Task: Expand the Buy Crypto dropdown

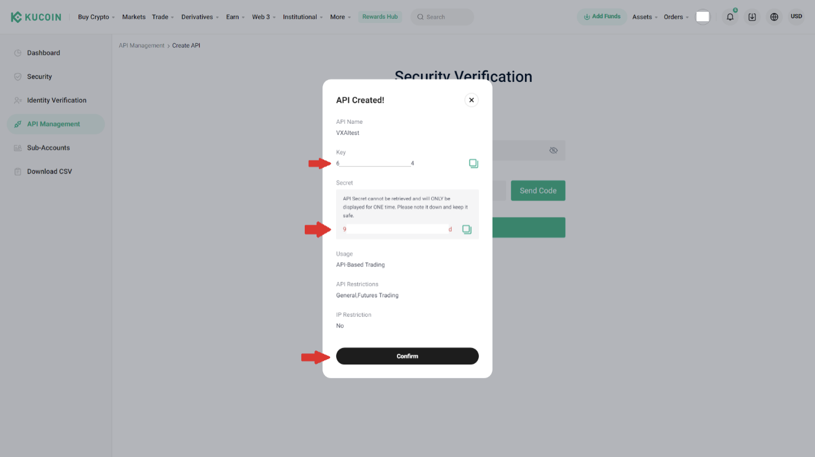Action: tap(96, 17)
